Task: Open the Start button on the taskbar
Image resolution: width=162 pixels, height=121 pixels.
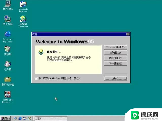Action: tap(6, 118)
